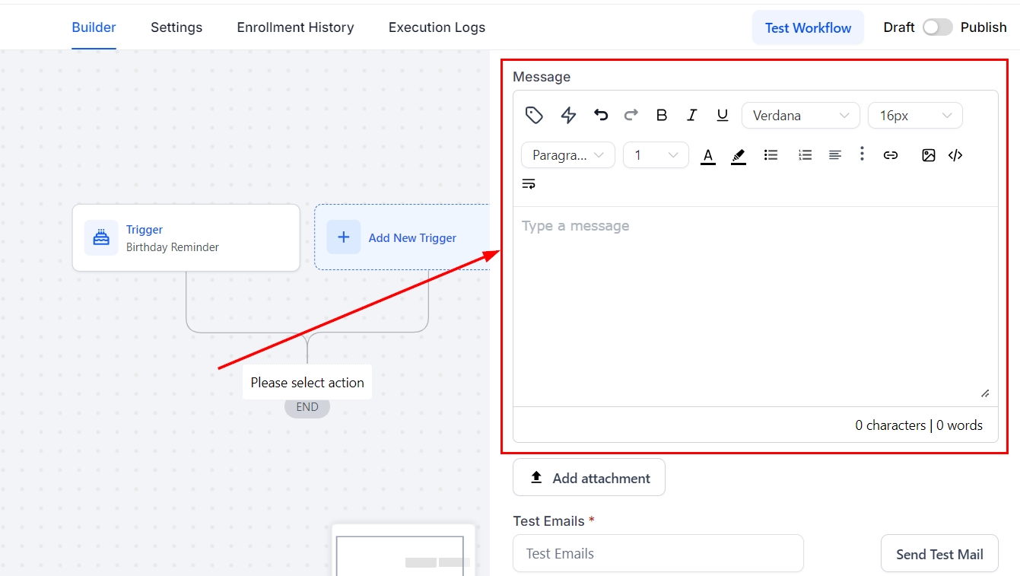Switch to the Enrollment History tab
1020x576 pixels.
pos(295,27)
